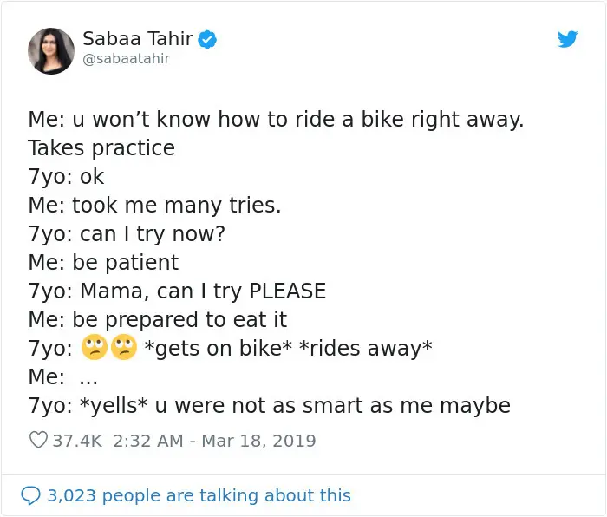The height and width of the screenshot is (517, 607).
Task: Open the Sabaa Tahir display name link
Action: [x=137, y=38]
